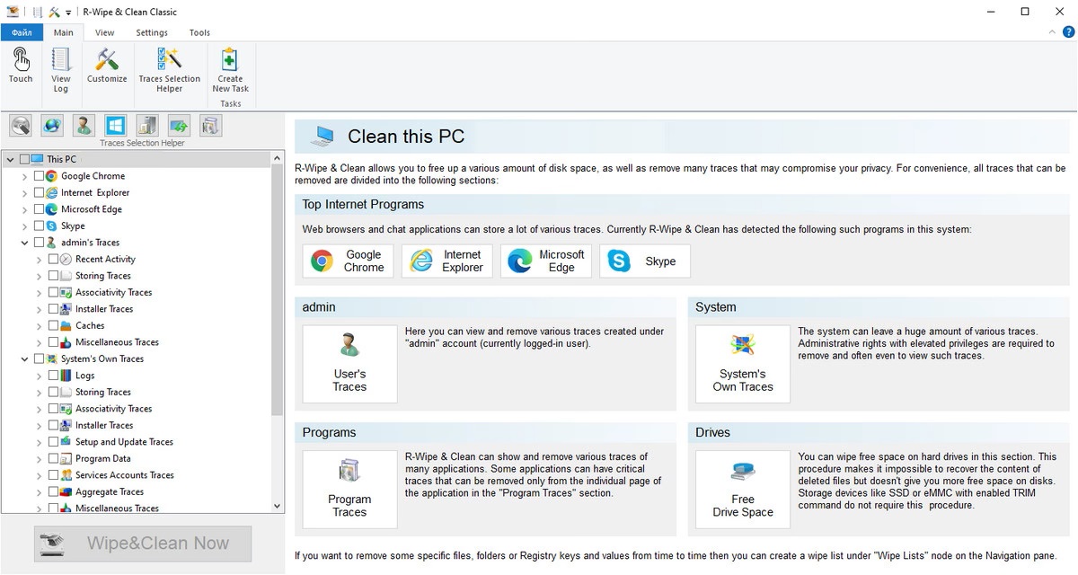Screen dimensions: 1078x575
Task: Tick the Google Chrome checkbox
Action: (x=39, y=176)
